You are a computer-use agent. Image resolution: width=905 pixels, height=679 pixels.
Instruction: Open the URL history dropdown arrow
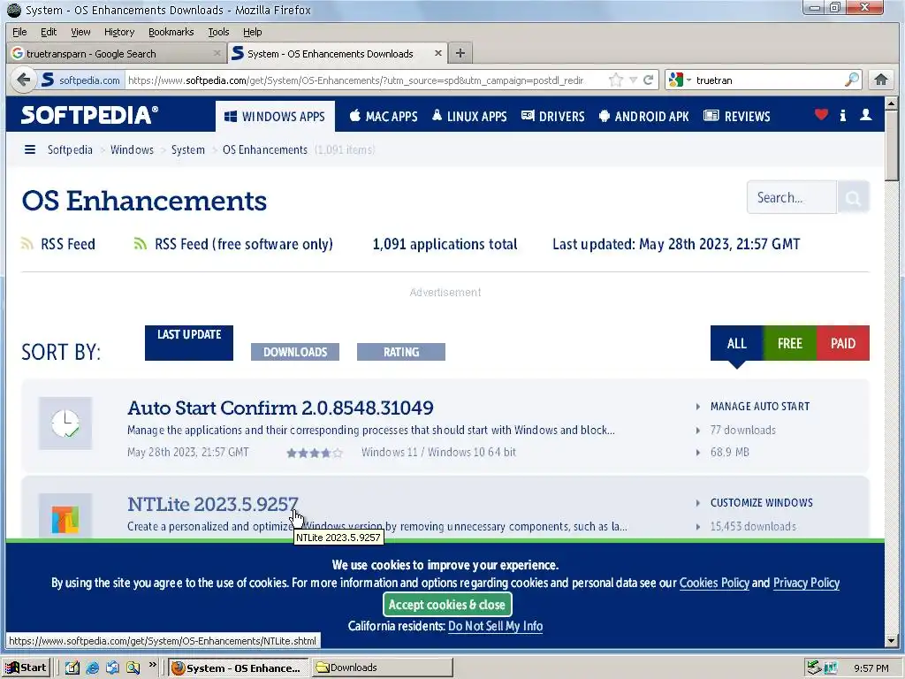633,80
